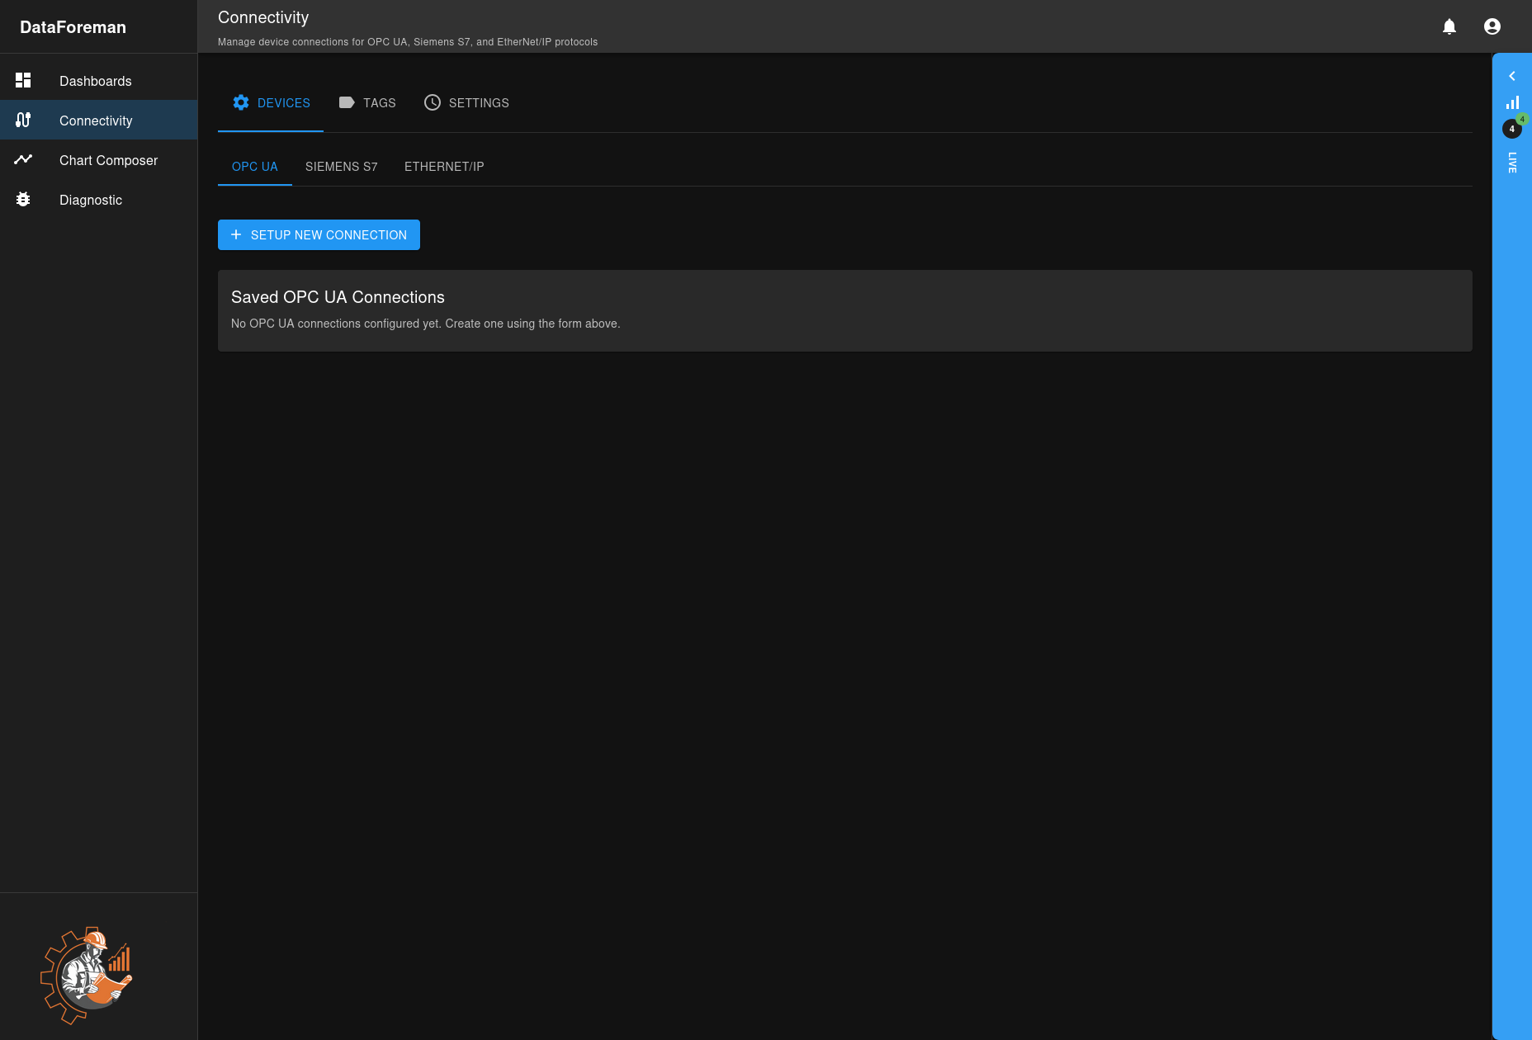Image resolution: width=1532 pixels, height=1040 pixels.
Task: Switch to the TAGS tab
Action: click(379, 102)
